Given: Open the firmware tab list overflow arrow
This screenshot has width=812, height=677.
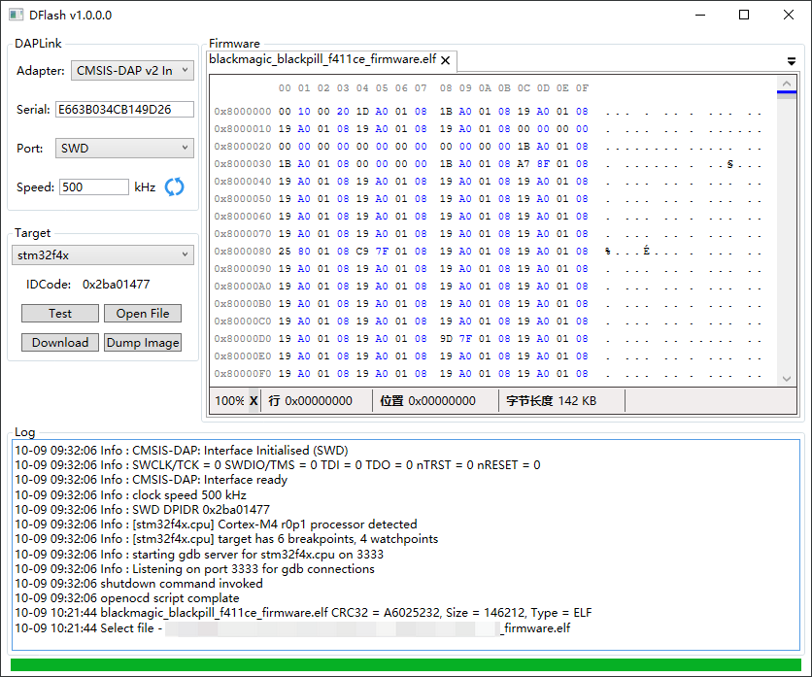Looking at the screenshot, I should (792, 61).
